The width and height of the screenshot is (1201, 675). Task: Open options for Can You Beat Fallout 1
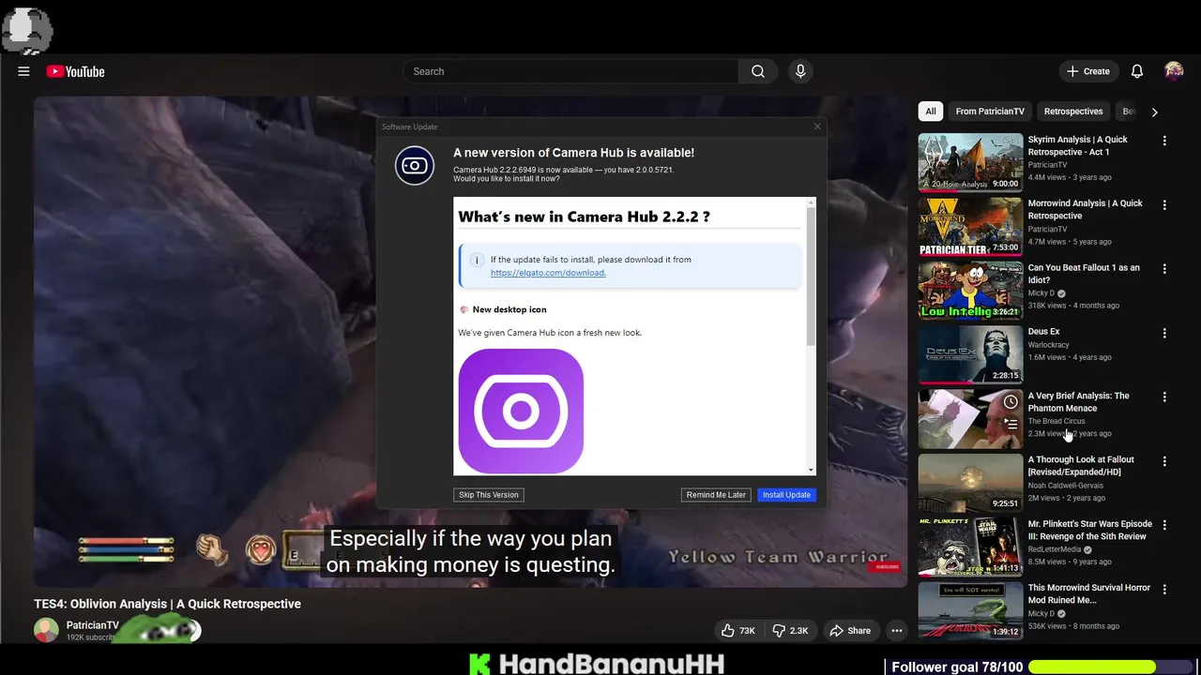pyautogui.click(x=1164, y=269)
